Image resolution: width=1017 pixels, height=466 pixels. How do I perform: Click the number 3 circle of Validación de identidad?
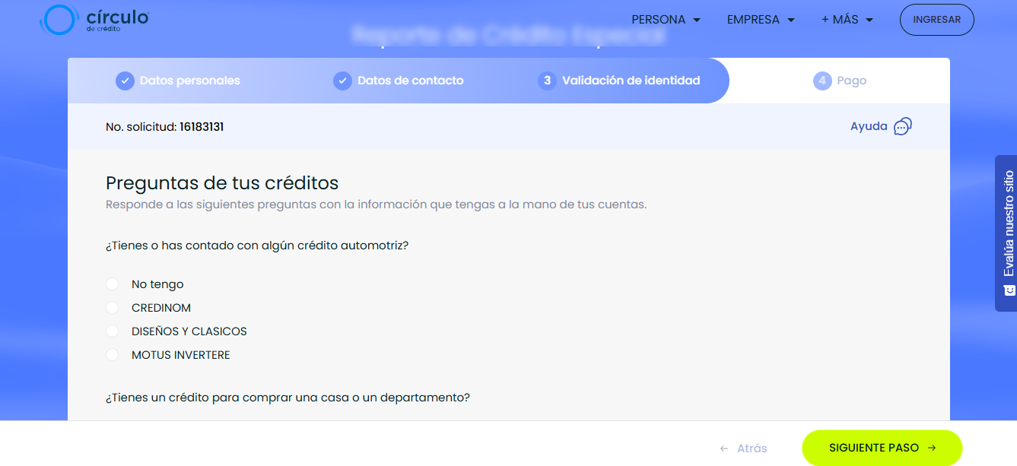pos(545,80)
